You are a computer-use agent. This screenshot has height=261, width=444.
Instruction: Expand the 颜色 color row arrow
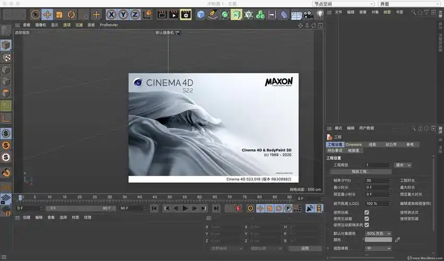(x=363, y=240)
